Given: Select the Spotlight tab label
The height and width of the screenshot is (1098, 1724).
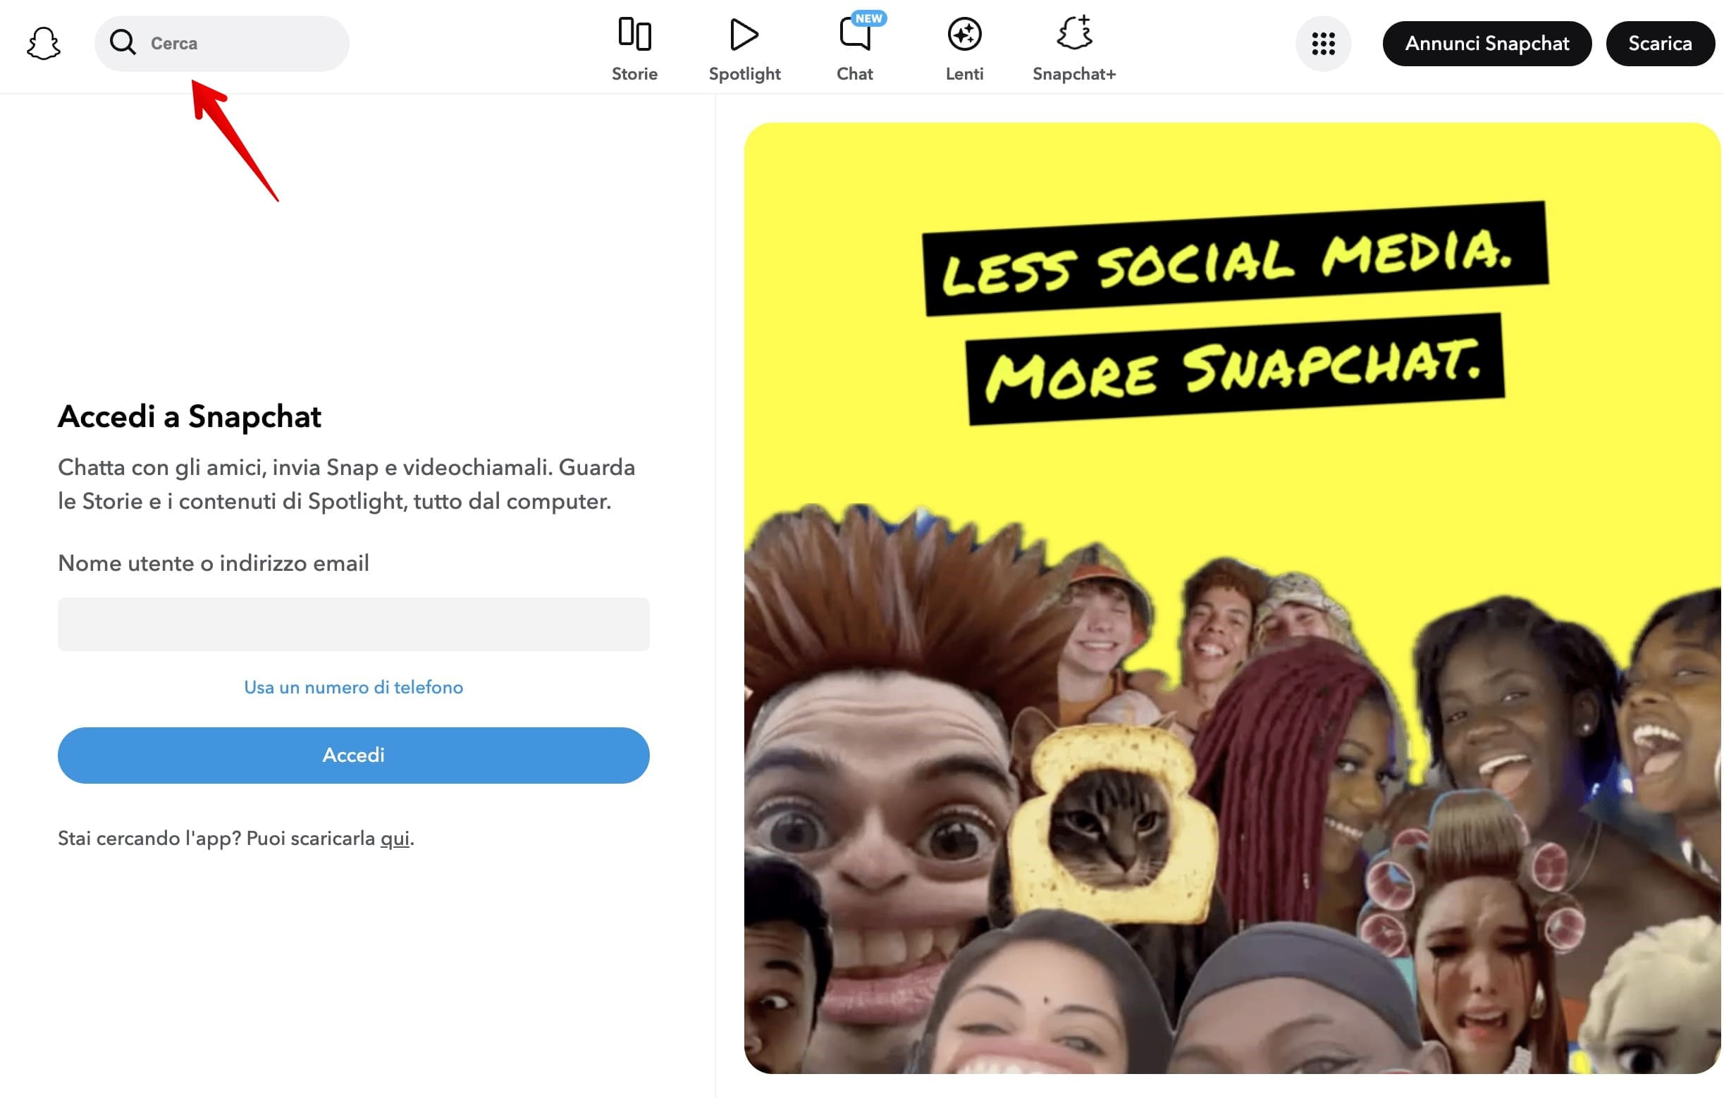Looking at the screenshot, I should tap(744, 74).
